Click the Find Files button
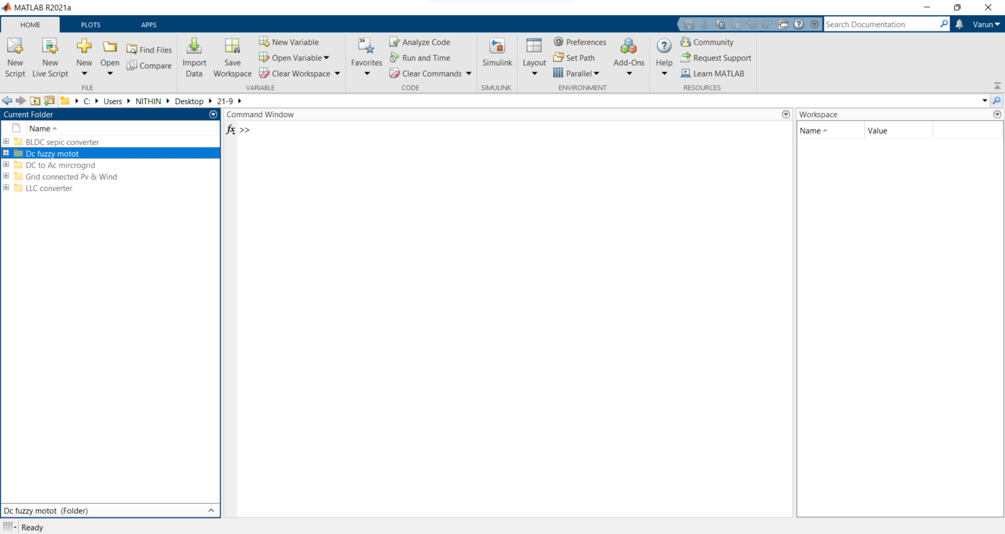 pyautogui.click(x=149, y=50)
